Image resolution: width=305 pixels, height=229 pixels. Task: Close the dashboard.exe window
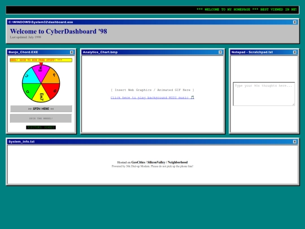point(295,22)
